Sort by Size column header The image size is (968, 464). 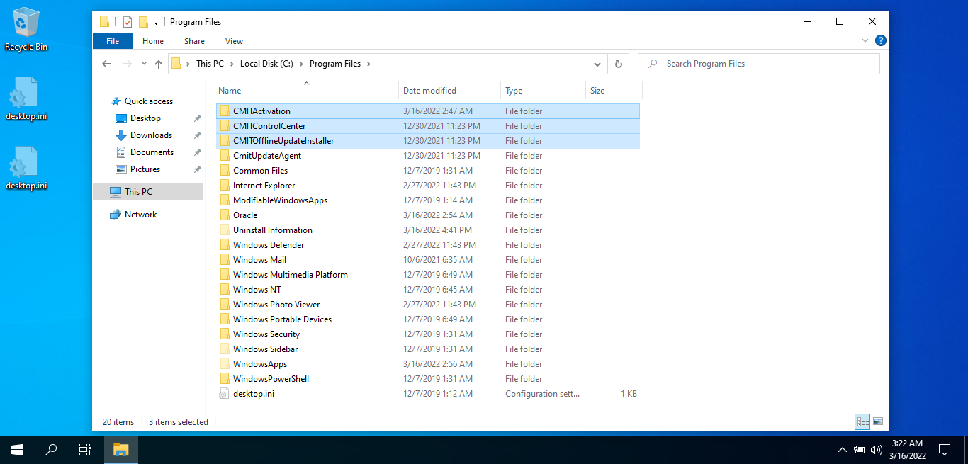(x=614, y=91)
